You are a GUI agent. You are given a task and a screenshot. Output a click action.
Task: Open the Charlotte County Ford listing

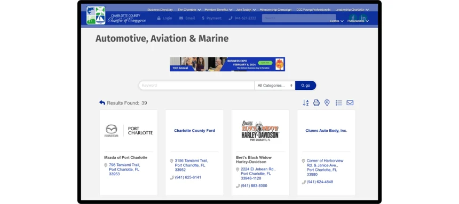(194, 131)
